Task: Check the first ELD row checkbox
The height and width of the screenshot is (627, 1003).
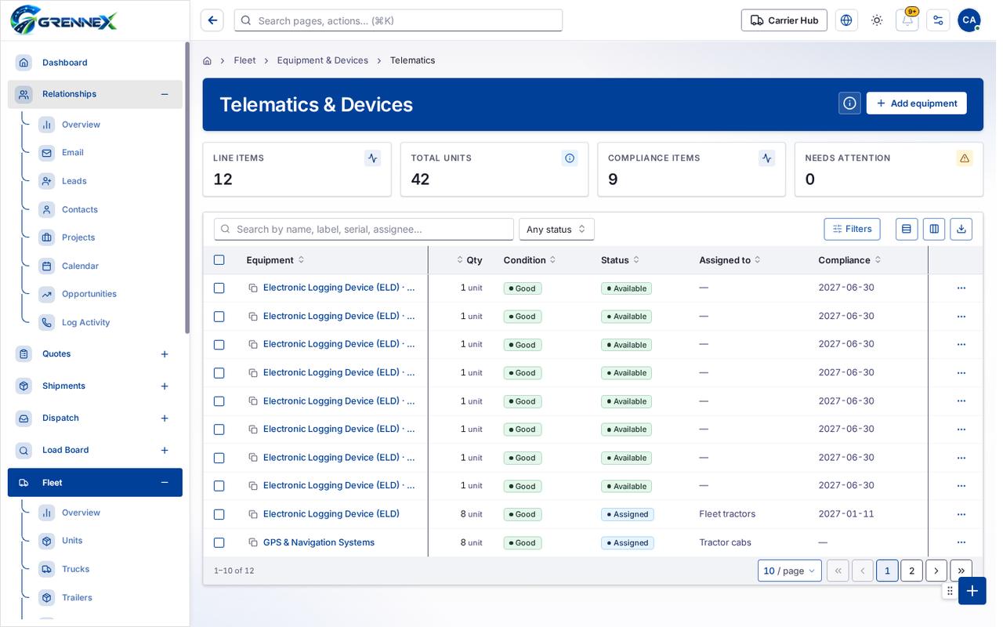Action: [x=219, y=288]
